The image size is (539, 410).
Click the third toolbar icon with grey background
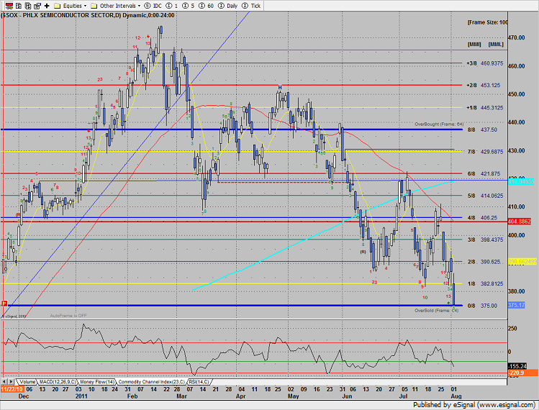(x=28, y=6)
